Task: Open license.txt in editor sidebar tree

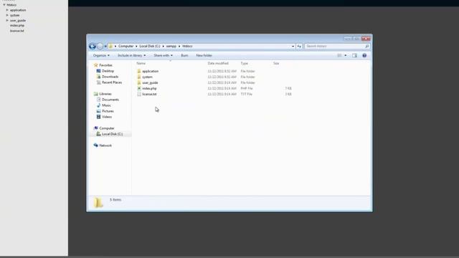Action: (x=17, y=31)
